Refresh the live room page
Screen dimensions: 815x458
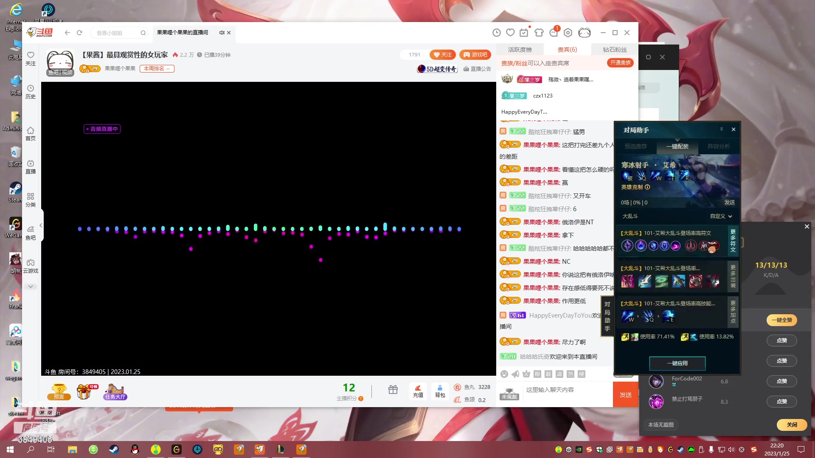click(79, 33)
